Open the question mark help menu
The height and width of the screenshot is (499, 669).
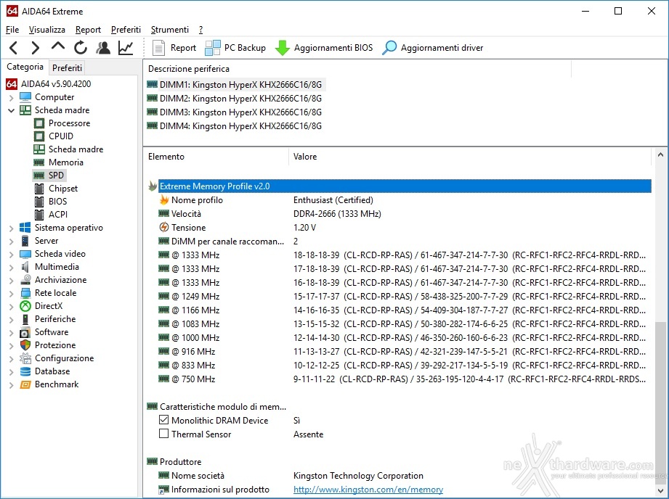201,30
